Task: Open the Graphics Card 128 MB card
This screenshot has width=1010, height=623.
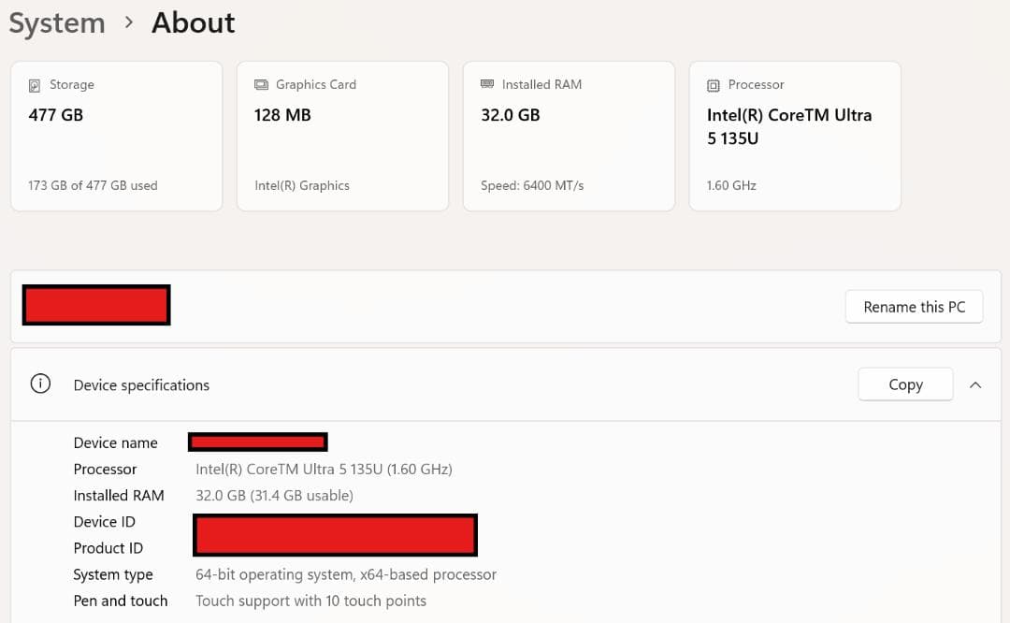Action: tap(342, 137)
